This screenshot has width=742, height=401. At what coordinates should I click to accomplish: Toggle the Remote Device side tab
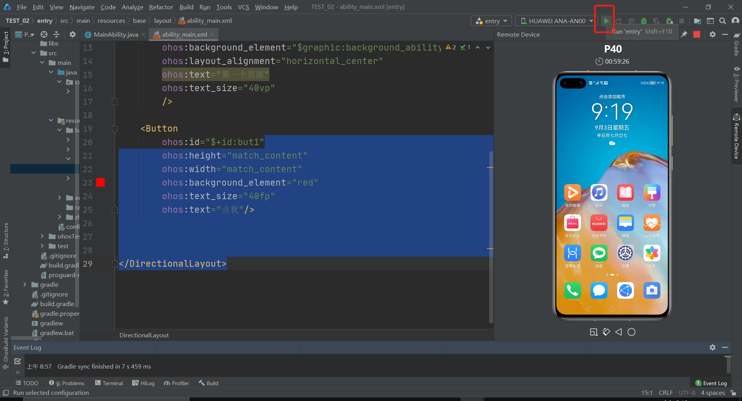[737, 137]
